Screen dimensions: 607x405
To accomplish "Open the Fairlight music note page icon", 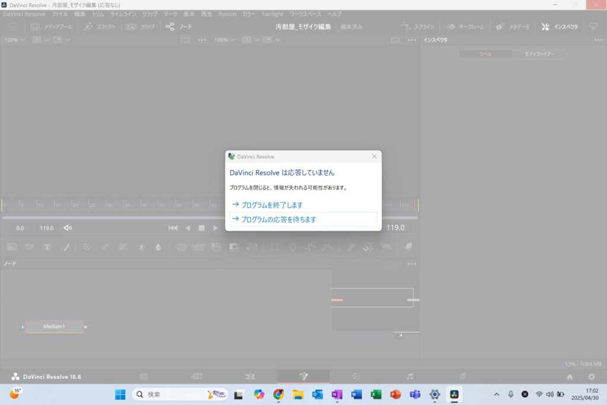I will 410,377.
